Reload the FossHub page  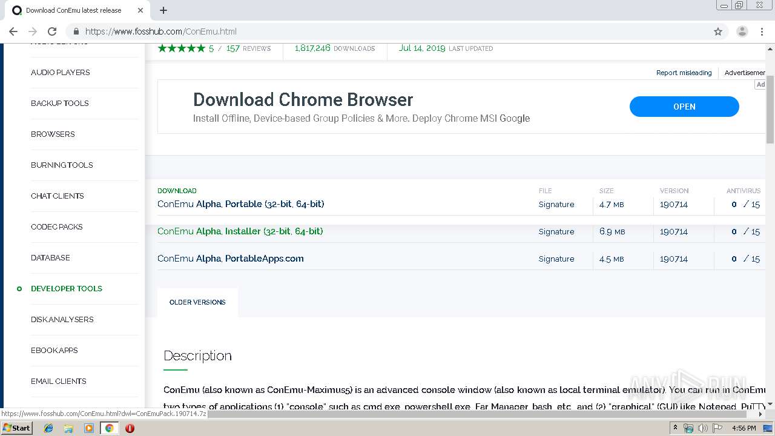(52, 31)
